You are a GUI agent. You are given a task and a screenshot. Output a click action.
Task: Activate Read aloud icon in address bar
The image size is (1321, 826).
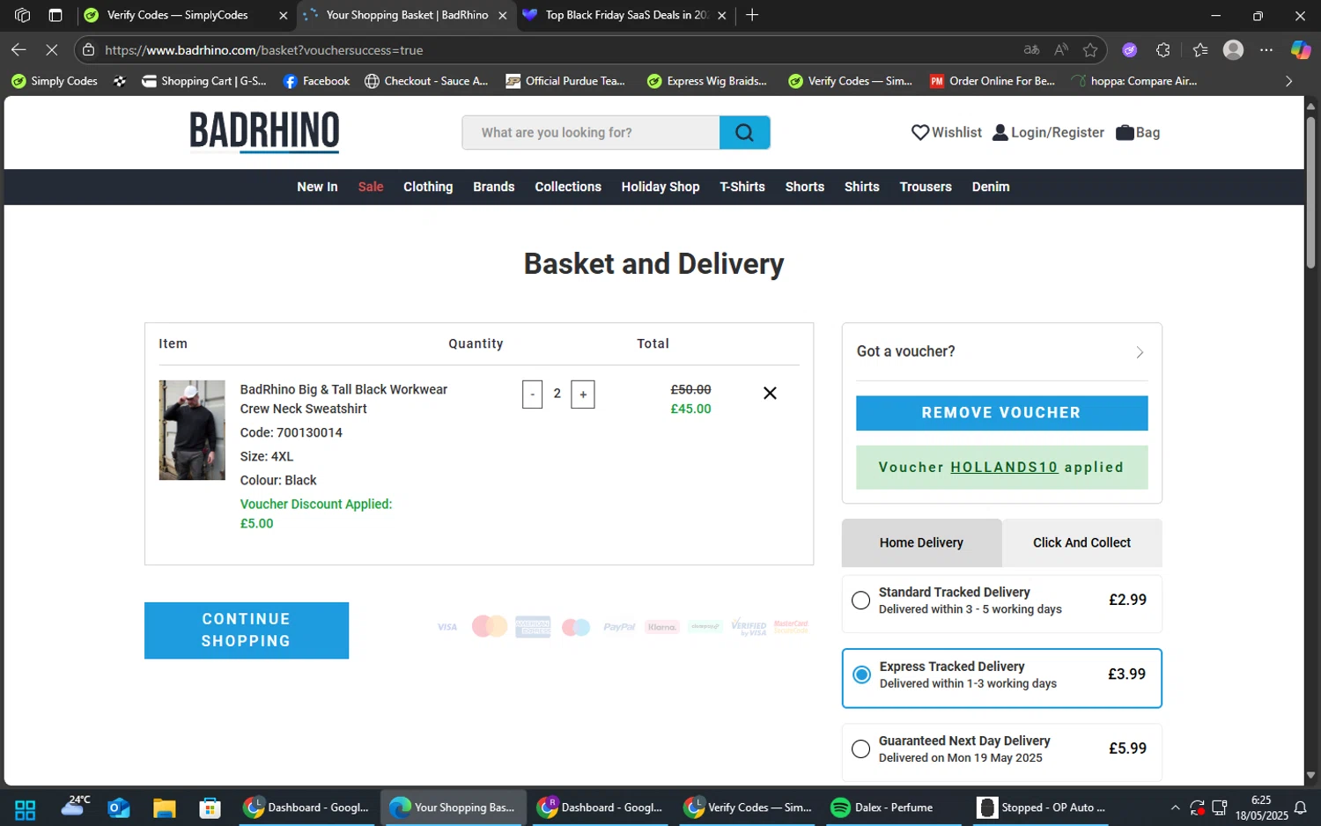point(1061,50)
